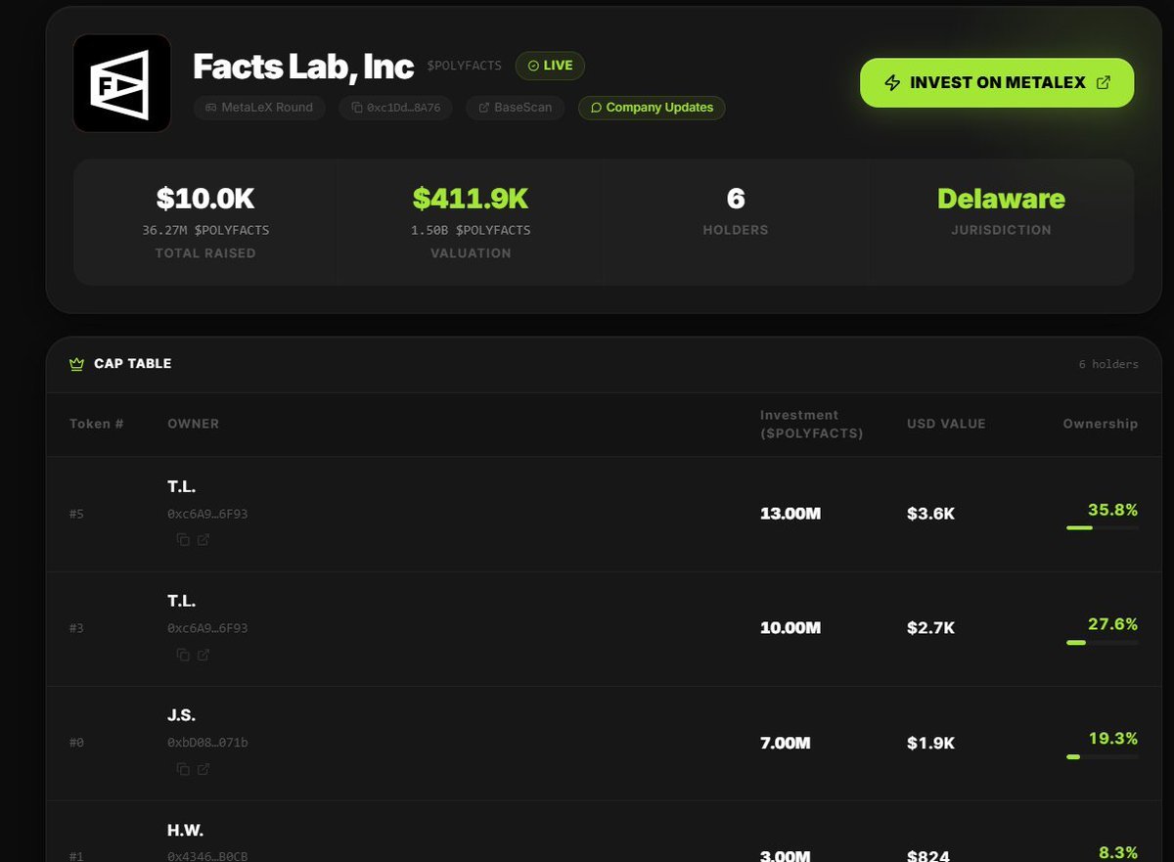Click the USD VALUE column header
1174x862 pixels.
click(x=946, y=425)
